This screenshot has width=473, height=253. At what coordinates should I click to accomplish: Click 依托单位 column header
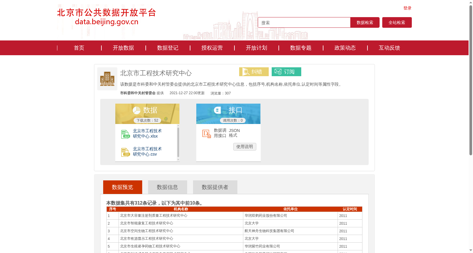pos(291,209)
